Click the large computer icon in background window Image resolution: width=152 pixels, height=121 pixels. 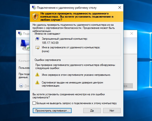pos(25,45)
